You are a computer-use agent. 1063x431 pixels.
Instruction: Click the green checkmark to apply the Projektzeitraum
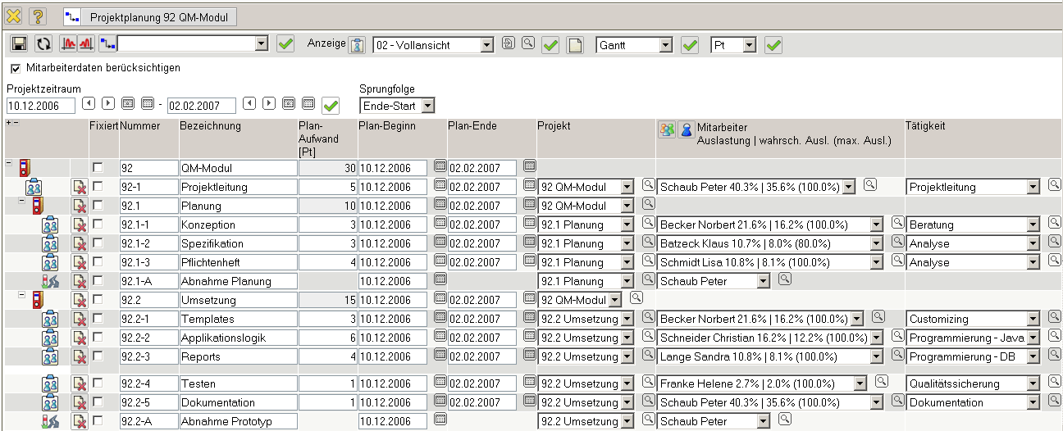331,105
